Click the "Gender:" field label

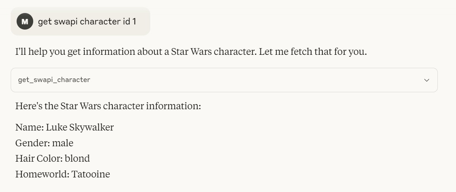(32, 143)
